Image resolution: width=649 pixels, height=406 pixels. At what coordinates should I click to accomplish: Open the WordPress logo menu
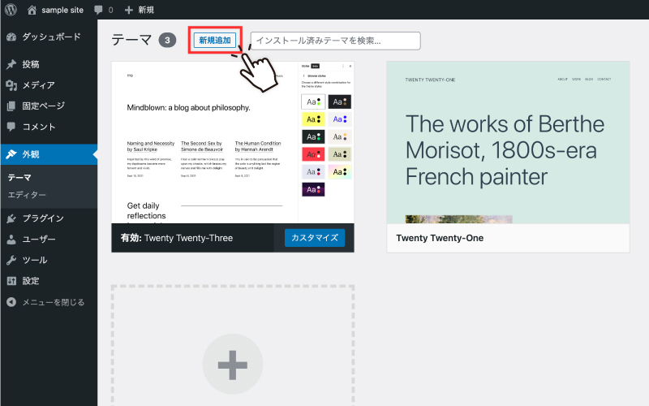click(x=11, y=10)
